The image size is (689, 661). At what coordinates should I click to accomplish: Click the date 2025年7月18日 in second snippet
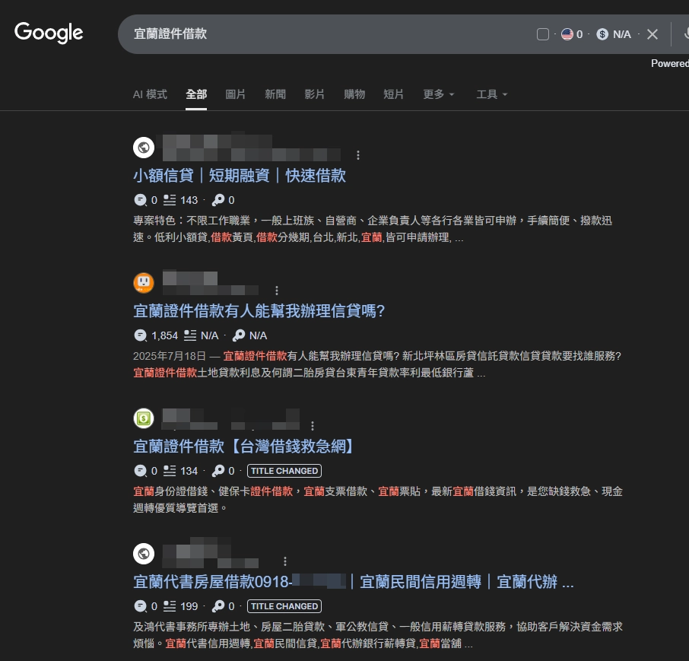(x=170, y=356)
